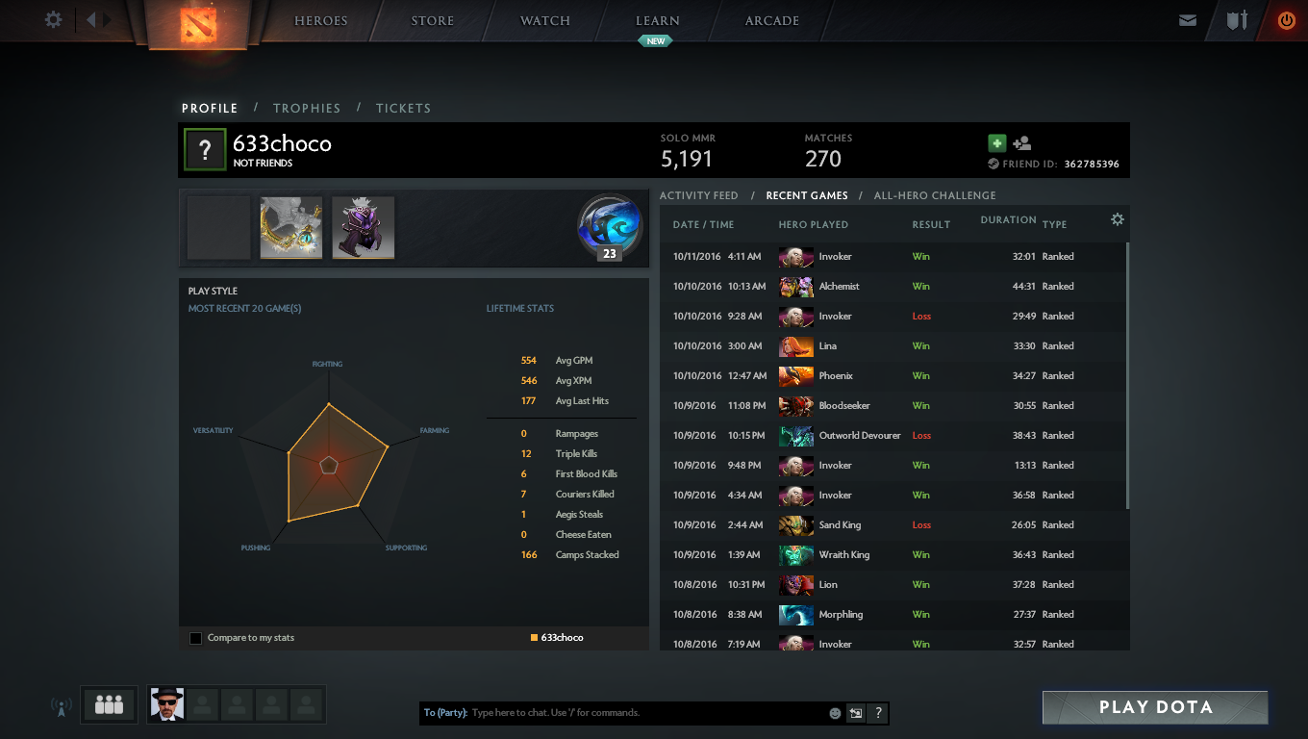The width and height of the screenshot is (1308, 739).
Task: Open recent games settings gear icon
Action: coord(1117,219)
